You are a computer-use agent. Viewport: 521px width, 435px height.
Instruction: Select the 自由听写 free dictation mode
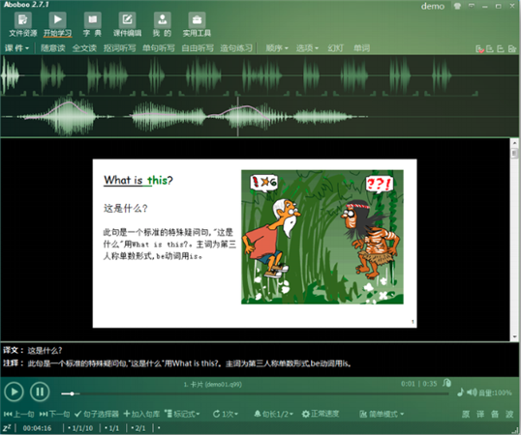[198, 48]
